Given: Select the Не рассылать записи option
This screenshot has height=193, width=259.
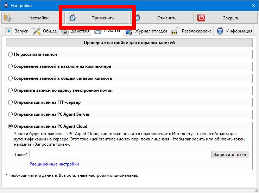Looking at the screenshot, I should (x=11, y=55).
